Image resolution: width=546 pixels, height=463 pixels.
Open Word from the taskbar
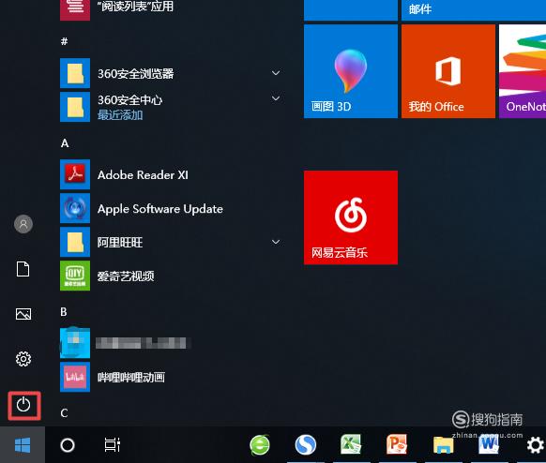pyautogui.click(x=489, y=444)
